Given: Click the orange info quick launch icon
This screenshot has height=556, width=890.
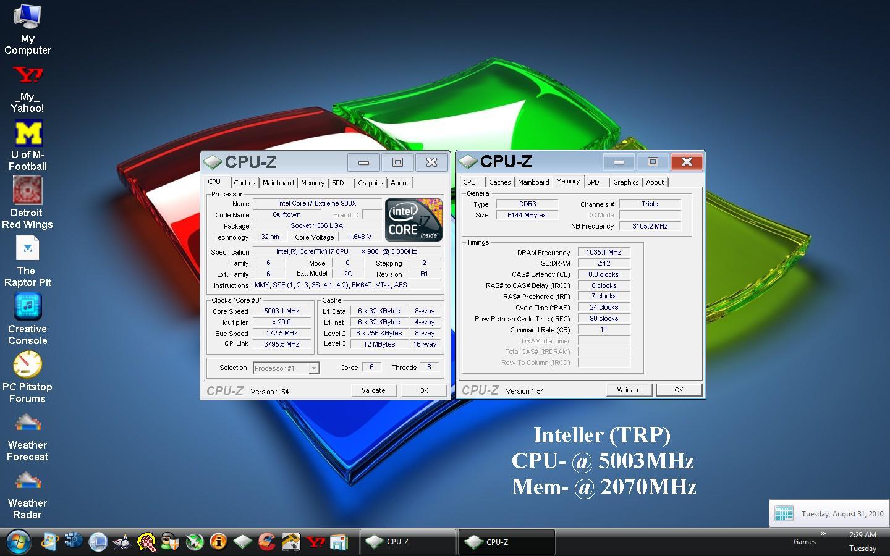Looking at the screenshot, I should [x=218, y=542].
